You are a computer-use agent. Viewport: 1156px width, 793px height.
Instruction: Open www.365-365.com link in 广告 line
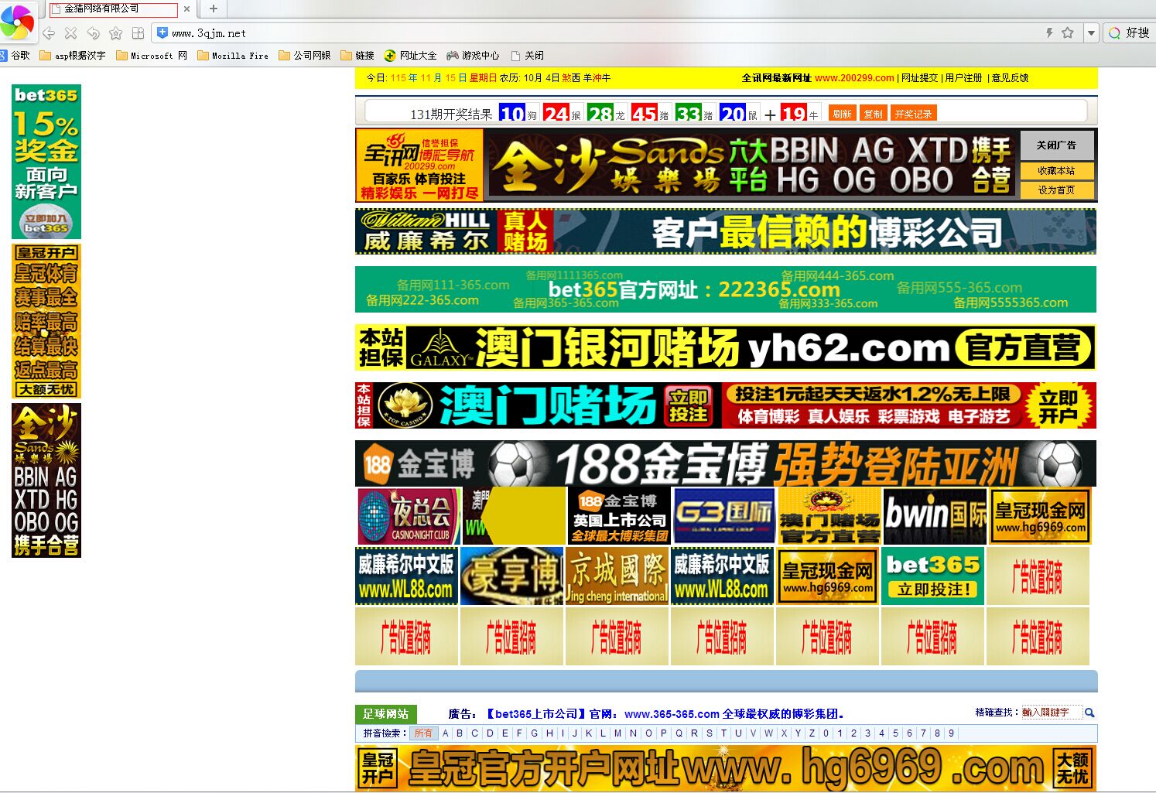click(x=672, y=714)
